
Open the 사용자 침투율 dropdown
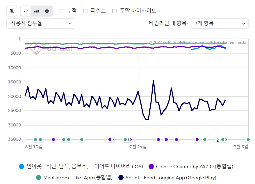click(41, 23)
